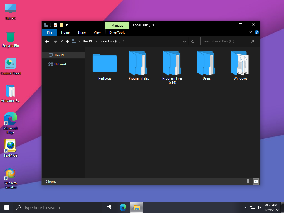Click the Properties icon in the quick access toolbar
This screenshot has height=213, width=284.
click(x=55, y=25)
